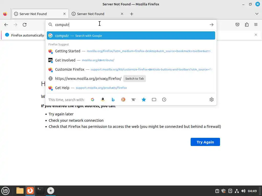Launch Terminal from the taskbar
This screenshot has height=196, width=262.
[x=40, y=191]
